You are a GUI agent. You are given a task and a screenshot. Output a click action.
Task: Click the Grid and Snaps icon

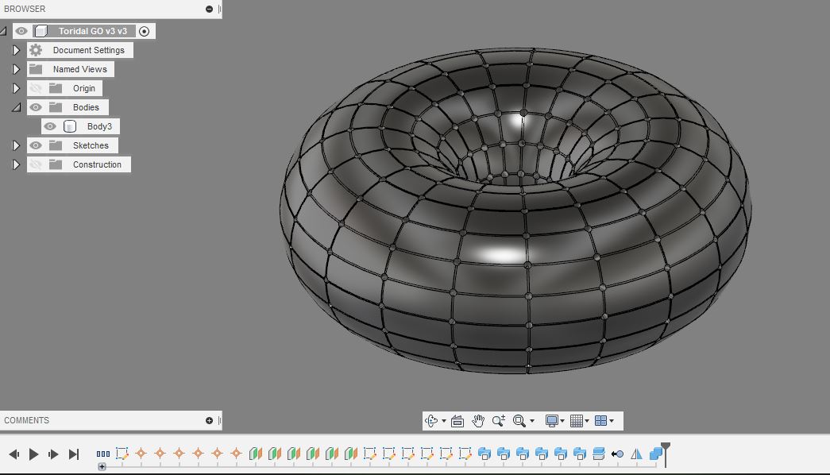coord(577,421)
